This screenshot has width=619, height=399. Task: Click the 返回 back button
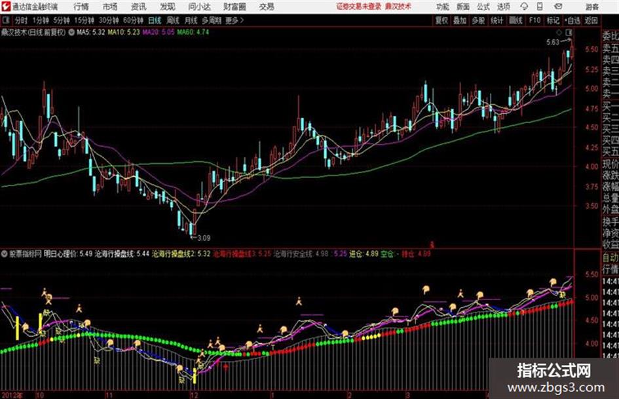(591, 20)
